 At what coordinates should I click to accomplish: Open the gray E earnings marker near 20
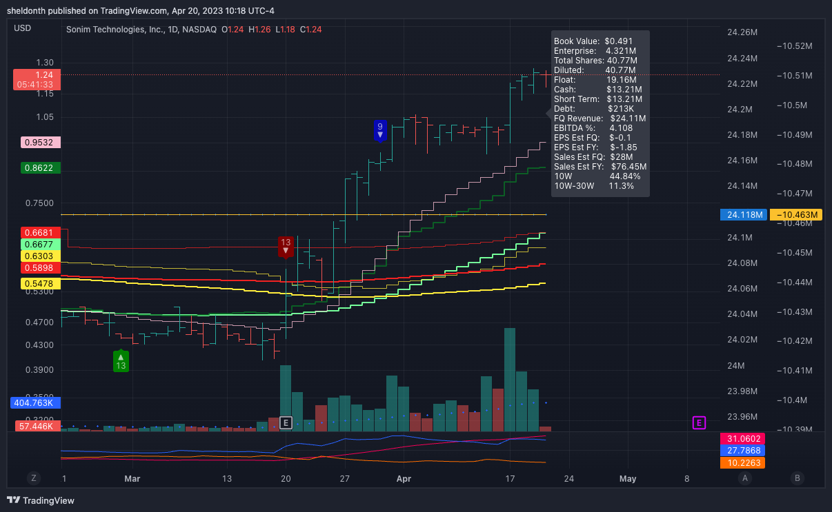[x=286, y=422]
